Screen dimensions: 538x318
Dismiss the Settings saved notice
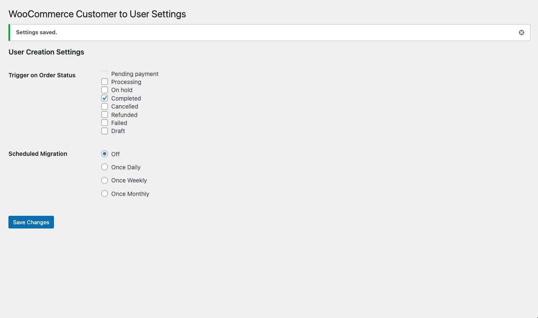[x=522, y=33]
